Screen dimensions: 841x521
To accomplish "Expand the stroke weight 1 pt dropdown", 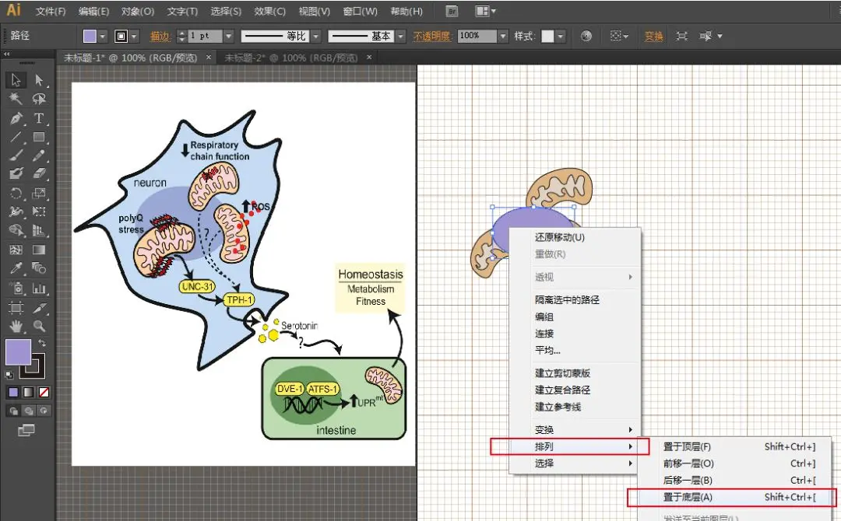I will click(x=229, y=36).
